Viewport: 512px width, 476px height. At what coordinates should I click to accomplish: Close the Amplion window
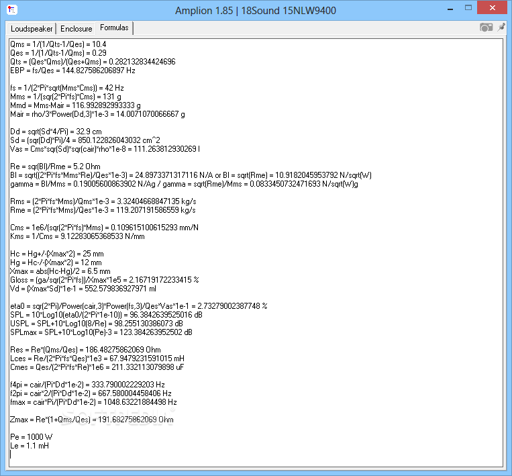coord(493,8)
